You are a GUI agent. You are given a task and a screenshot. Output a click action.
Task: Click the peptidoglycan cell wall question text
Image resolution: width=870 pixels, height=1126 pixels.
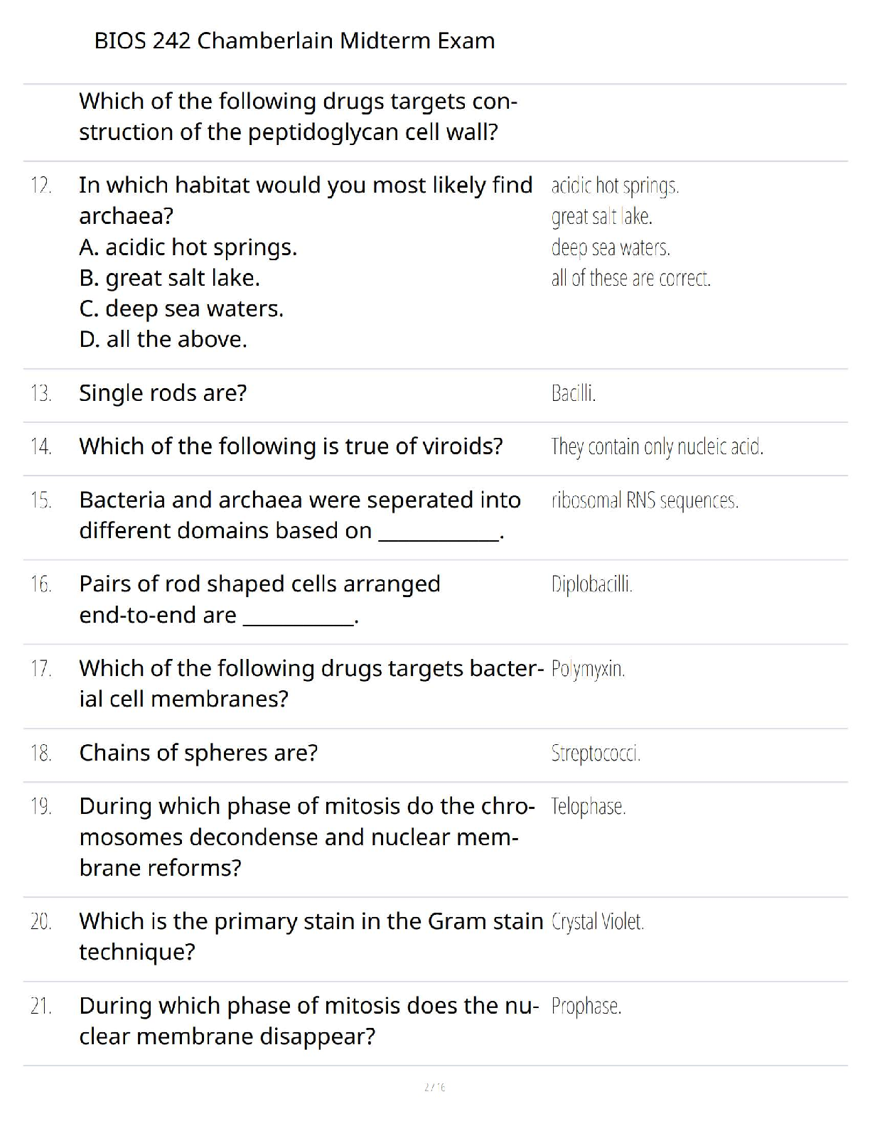click(298, 117)
